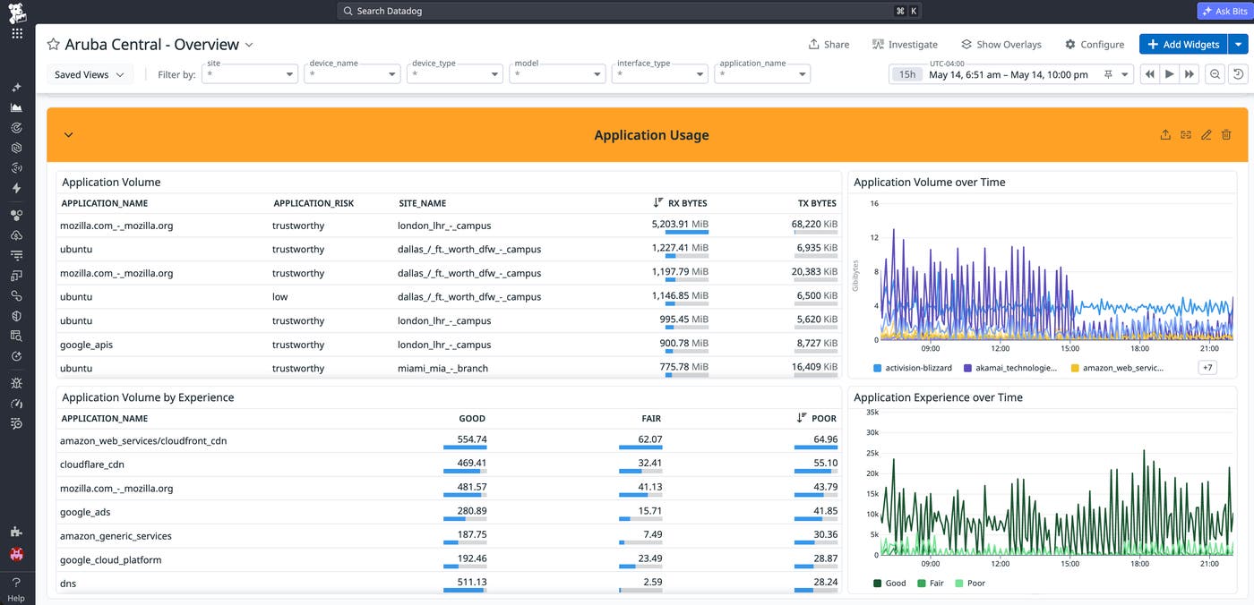This screenshot has width=1254, height=605.
Task: Sort by GOOD column header
Action: point(472,418)
